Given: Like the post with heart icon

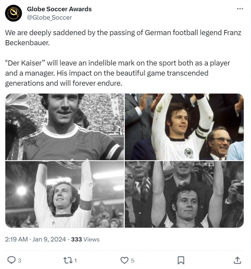Looking at the screenshot, I should point(124,260).
